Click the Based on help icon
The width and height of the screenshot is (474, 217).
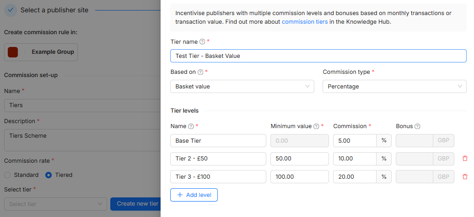[200, 72]
